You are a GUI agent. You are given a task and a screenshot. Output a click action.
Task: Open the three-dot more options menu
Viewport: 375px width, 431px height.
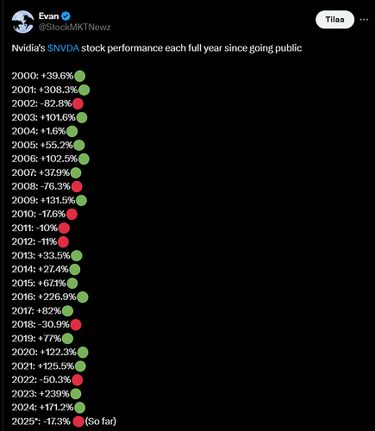pyautogui.click(x=364, y=20)
